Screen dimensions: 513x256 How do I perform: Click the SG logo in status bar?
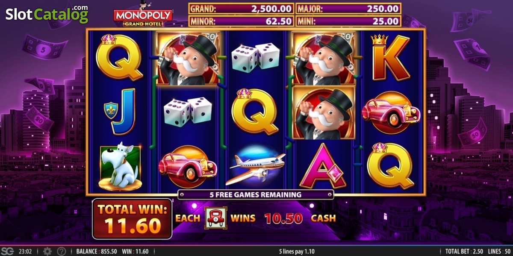8,251
